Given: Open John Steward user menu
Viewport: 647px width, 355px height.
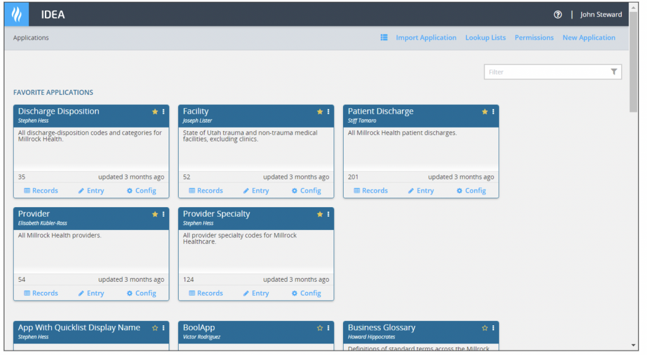Looking at the screenshot, I should click(601, 15).
